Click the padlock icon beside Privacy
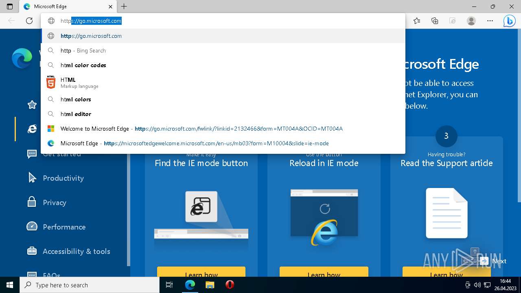 [x=32, y=201]
